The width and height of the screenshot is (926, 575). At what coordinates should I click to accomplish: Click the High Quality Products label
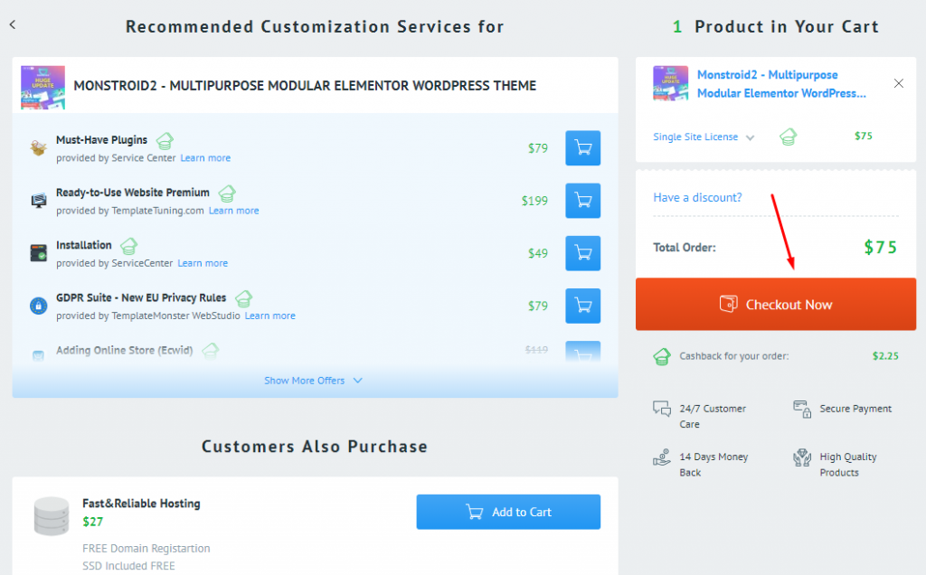[848, 465]
